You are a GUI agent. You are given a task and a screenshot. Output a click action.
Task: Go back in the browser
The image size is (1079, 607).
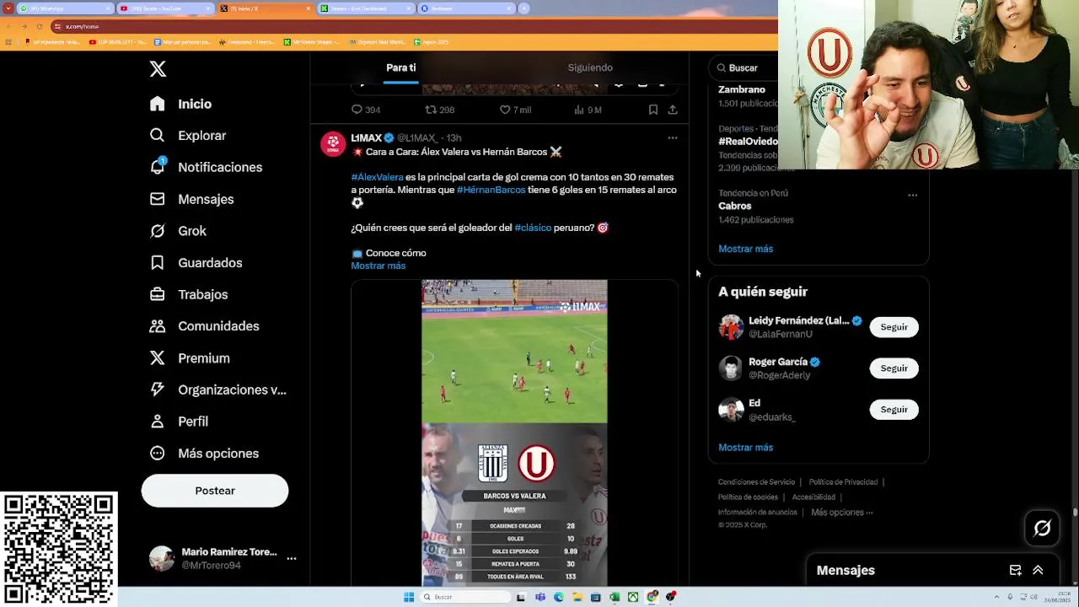(x=8, y=26)
